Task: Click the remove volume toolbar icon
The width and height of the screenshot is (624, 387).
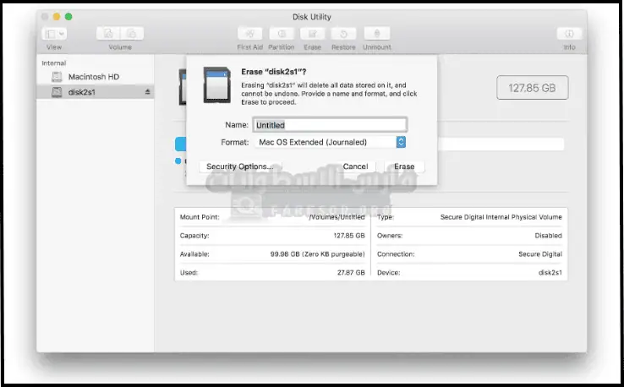Action: click(x=133, y=34)
